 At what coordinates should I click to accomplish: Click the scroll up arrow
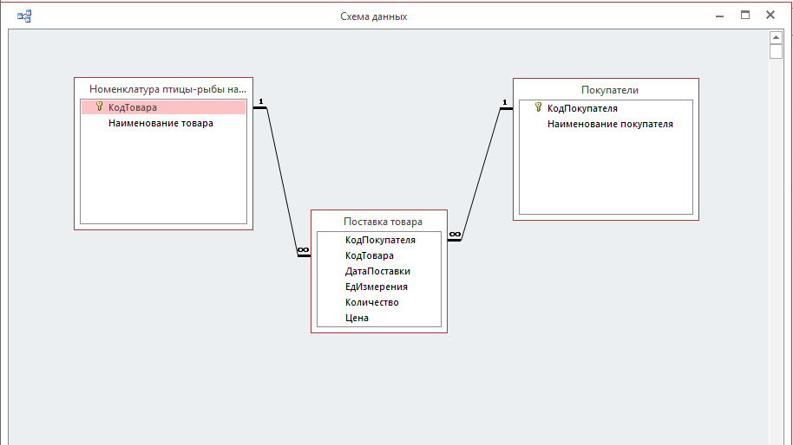point(776,37)
